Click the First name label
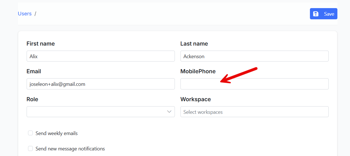This screenshot has height=156, width=350. pos(41,44)
